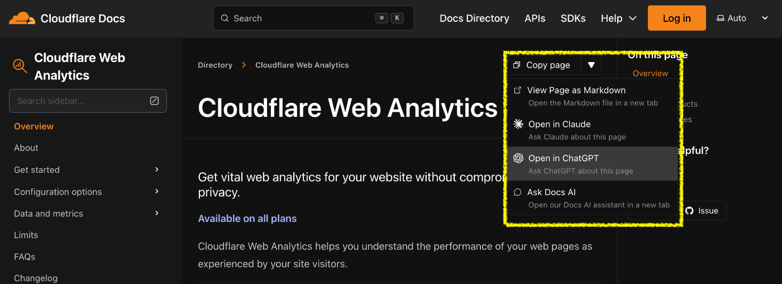Viewport: 782px width, 284px height.
Task: Click the laptop icon next to Auto
Action: coord(721,18)
